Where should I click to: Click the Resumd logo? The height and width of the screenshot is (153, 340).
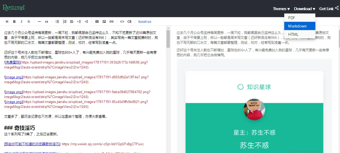(x=14, y=7)
